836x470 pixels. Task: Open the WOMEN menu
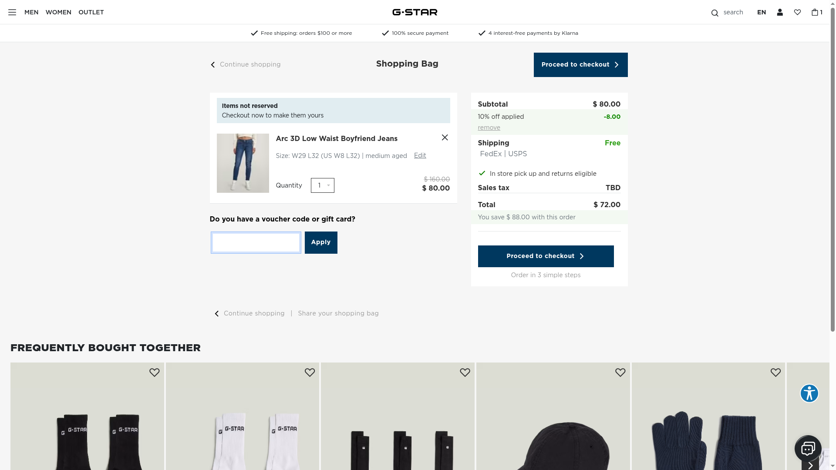[58, 12]
